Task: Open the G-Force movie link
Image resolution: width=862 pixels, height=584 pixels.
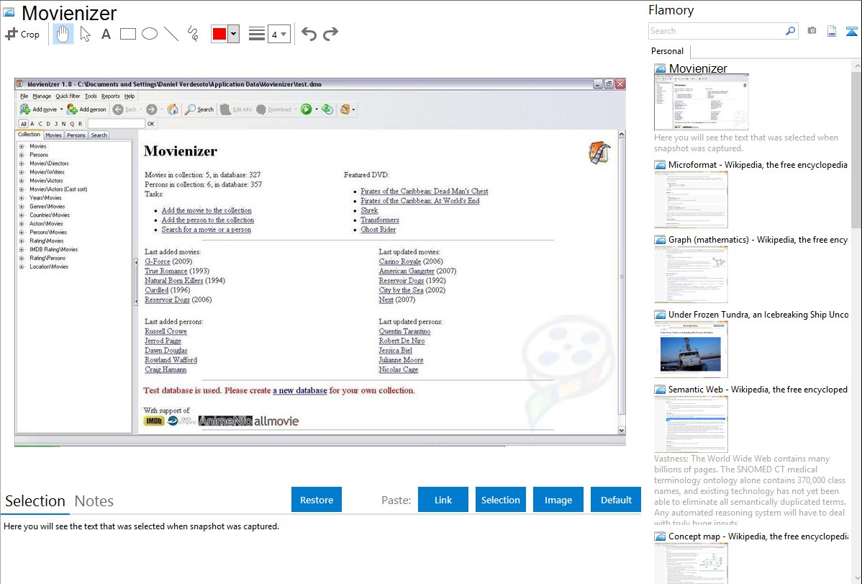Action: 158,261
